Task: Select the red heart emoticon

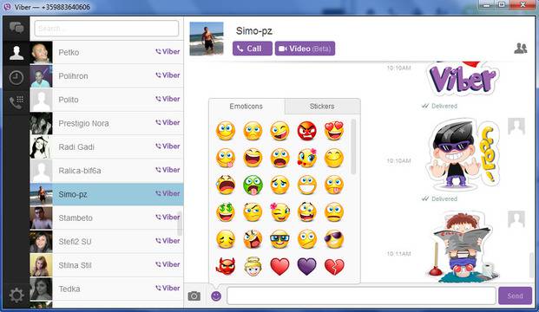Action: pyautogui.click(x=279, y=266)
